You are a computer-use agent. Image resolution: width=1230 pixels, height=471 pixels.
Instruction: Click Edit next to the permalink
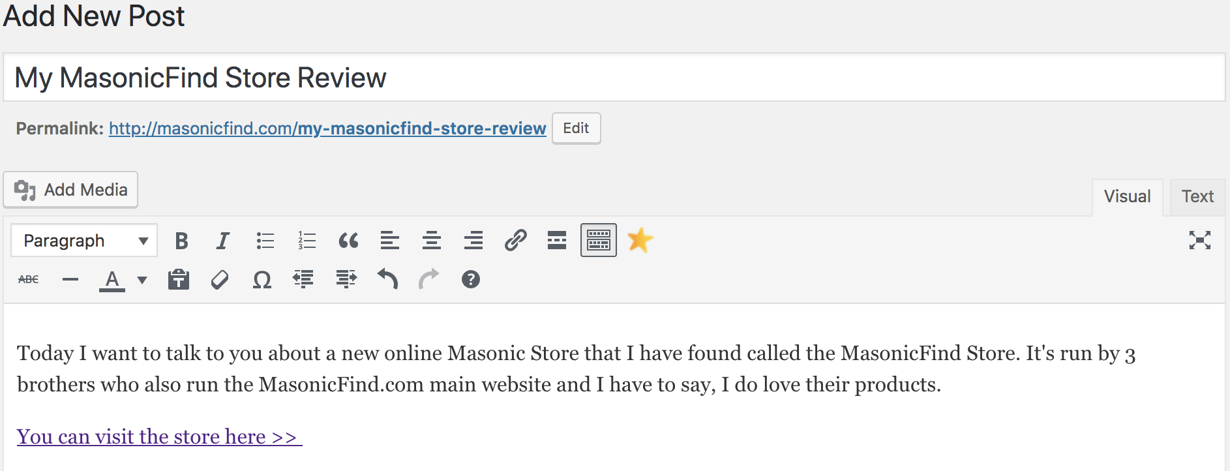pos(576,129)
